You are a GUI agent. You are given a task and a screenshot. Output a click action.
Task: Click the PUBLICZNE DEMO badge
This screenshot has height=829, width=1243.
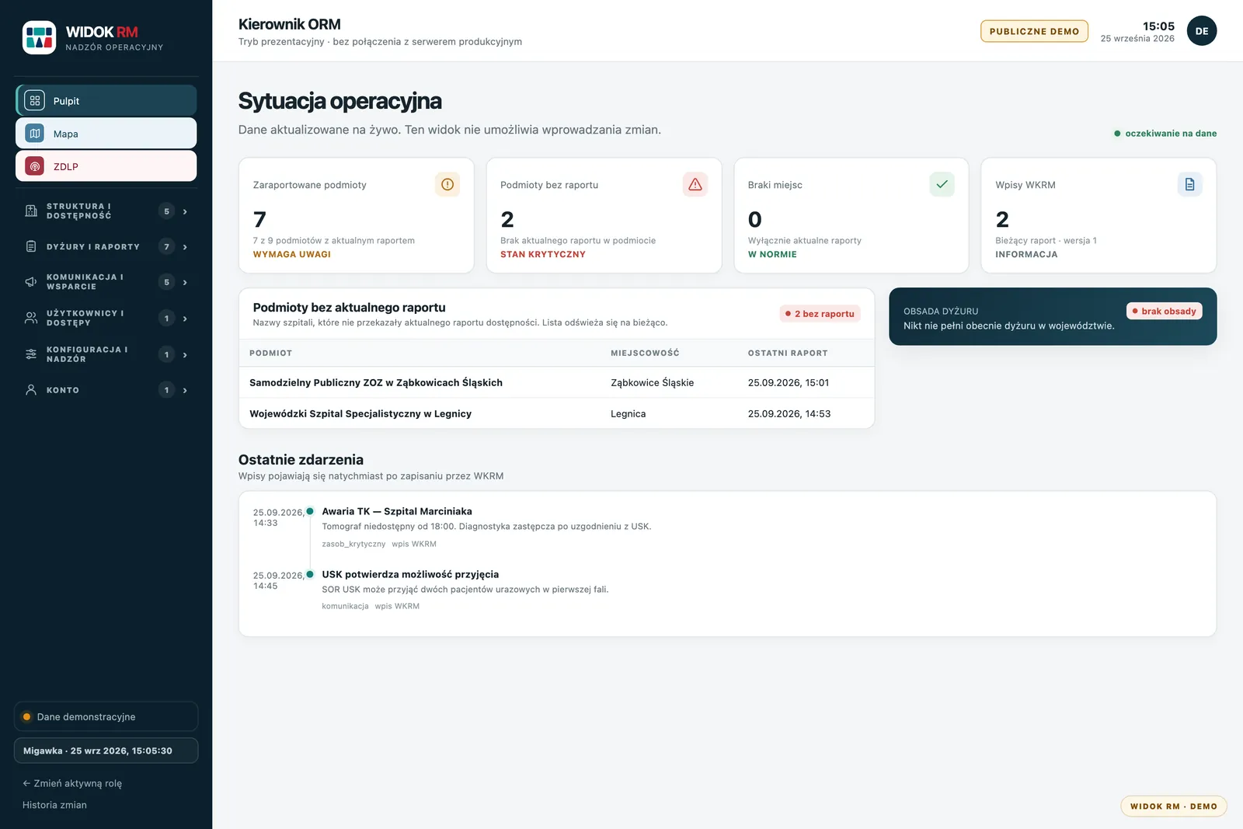pos(1034,31)
